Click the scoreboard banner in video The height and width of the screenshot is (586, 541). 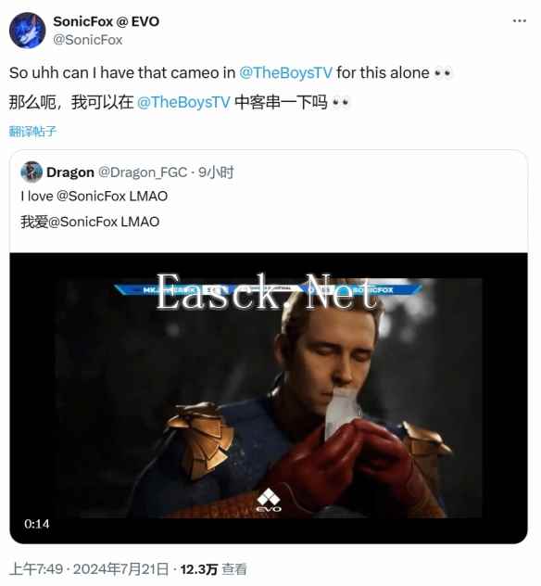click(269, 290)
